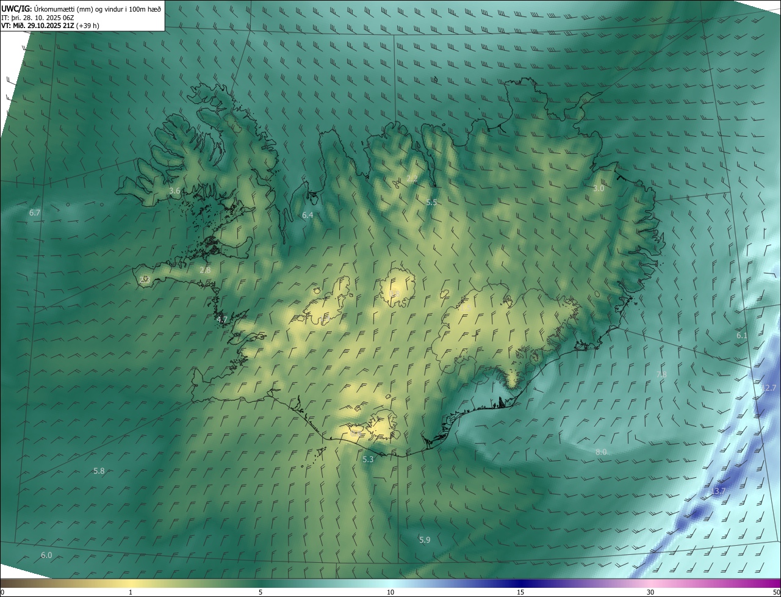Screen dimensions: 781x597
Task: Click the title "Úrkomumætti (mm) og vindur í 100m hæð"
Action: point(96,9)
